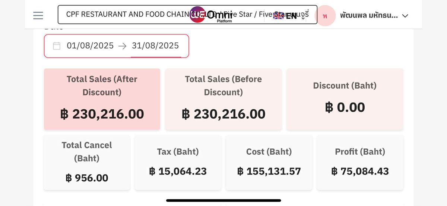Tap the bottom home indicator bar

pyautogui.click(x=223, y=200)
